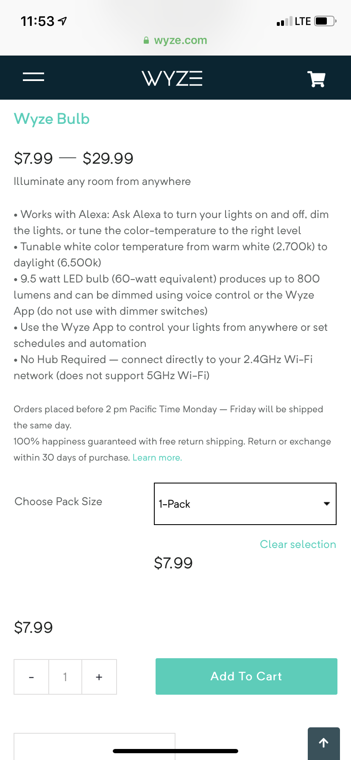Image resolution: width=351 pixels, height=760 pixels.
Task: Click the pack size dropdown caret arrow
Action: pyautogui.click(x=327, y=504)
